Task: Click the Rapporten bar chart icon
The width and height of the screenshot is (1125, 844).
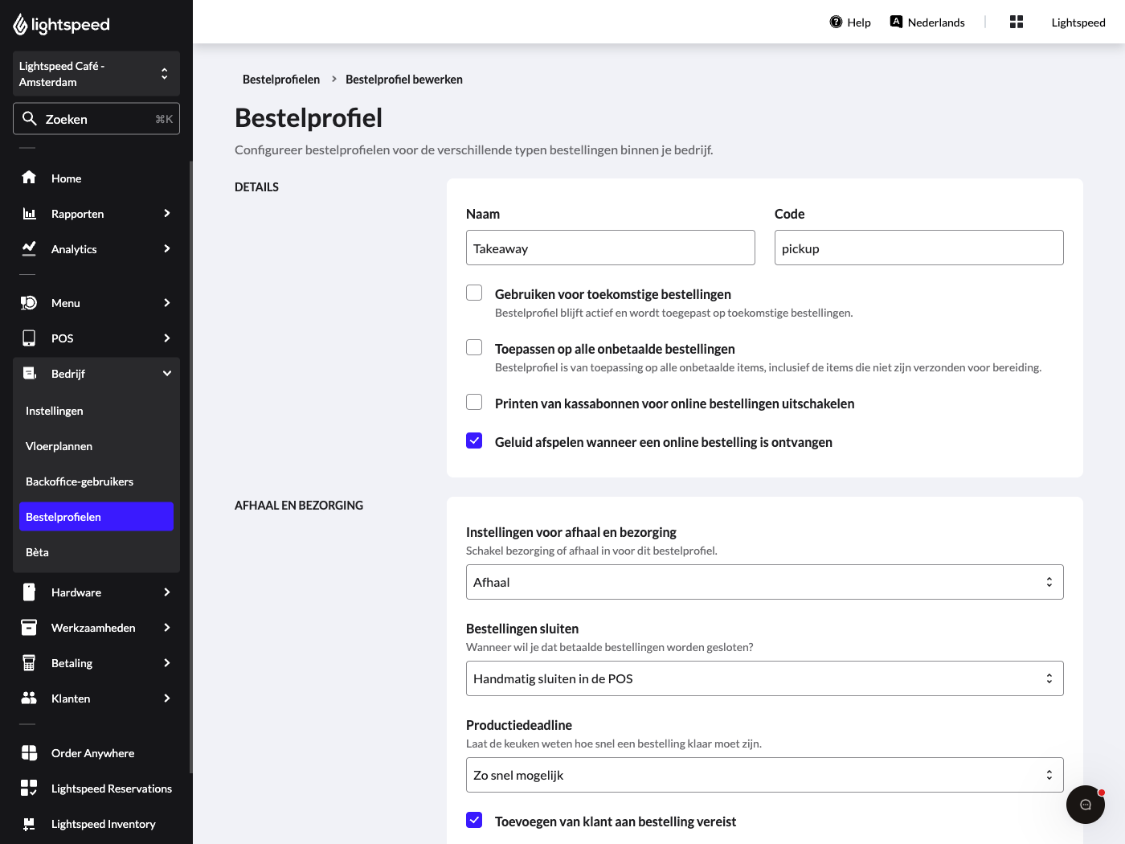Action: click(x=29, y=213)
